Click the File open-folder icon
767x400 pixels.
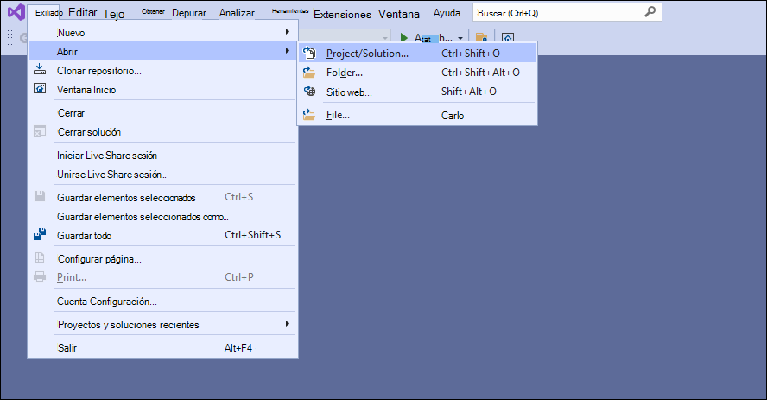[309, 114]
